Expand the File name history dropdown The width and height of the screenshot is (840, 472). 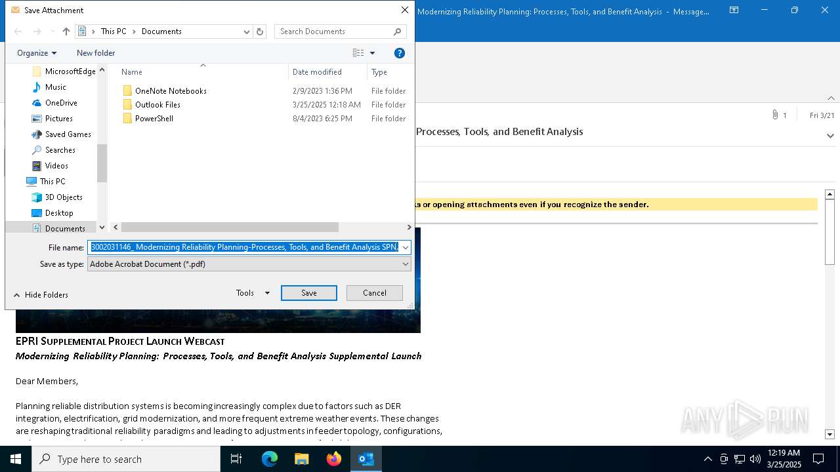406,248
